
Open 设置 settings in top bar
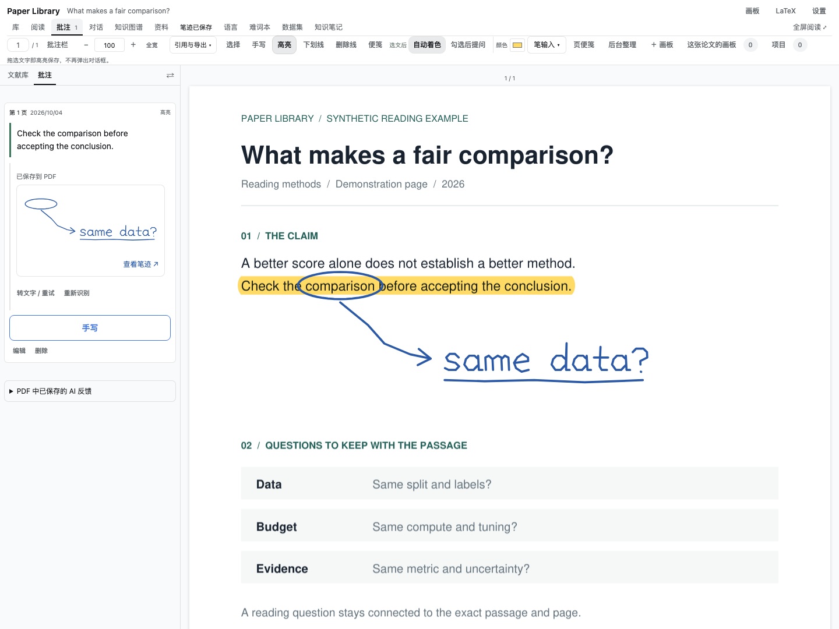[x=819, y=11]
